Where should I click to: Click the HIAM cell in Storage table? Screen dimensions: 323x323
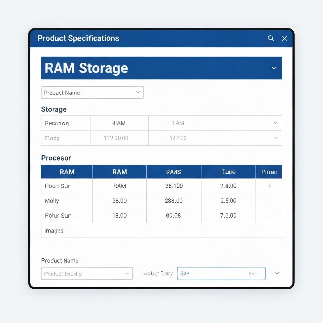coord(118,123)
